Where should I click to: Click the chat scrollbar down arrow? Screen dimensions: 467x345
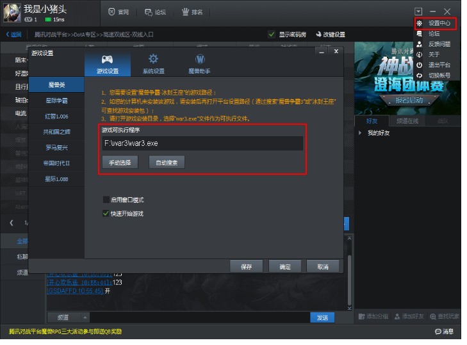tap(350, 309)
